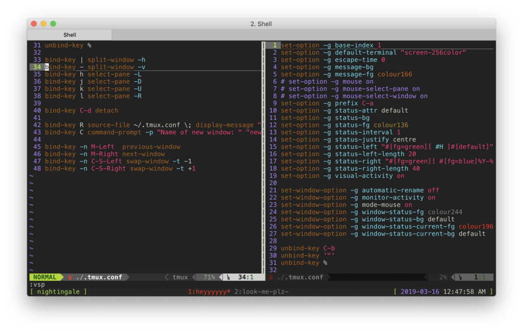
Task: Click automatic-rename off line
Action: (x=360, y=191)
